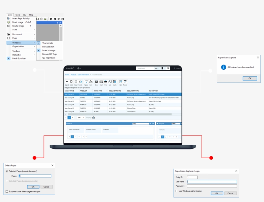Click the User name input field

click(212, 182)
